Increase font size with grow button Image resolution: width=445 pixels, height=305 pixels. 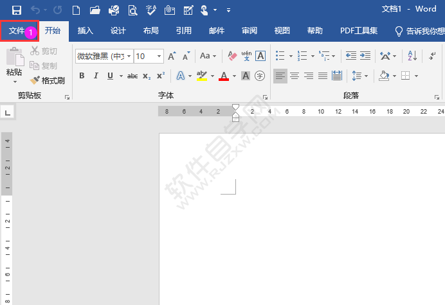pyautogui.click(x=172, y=57)
